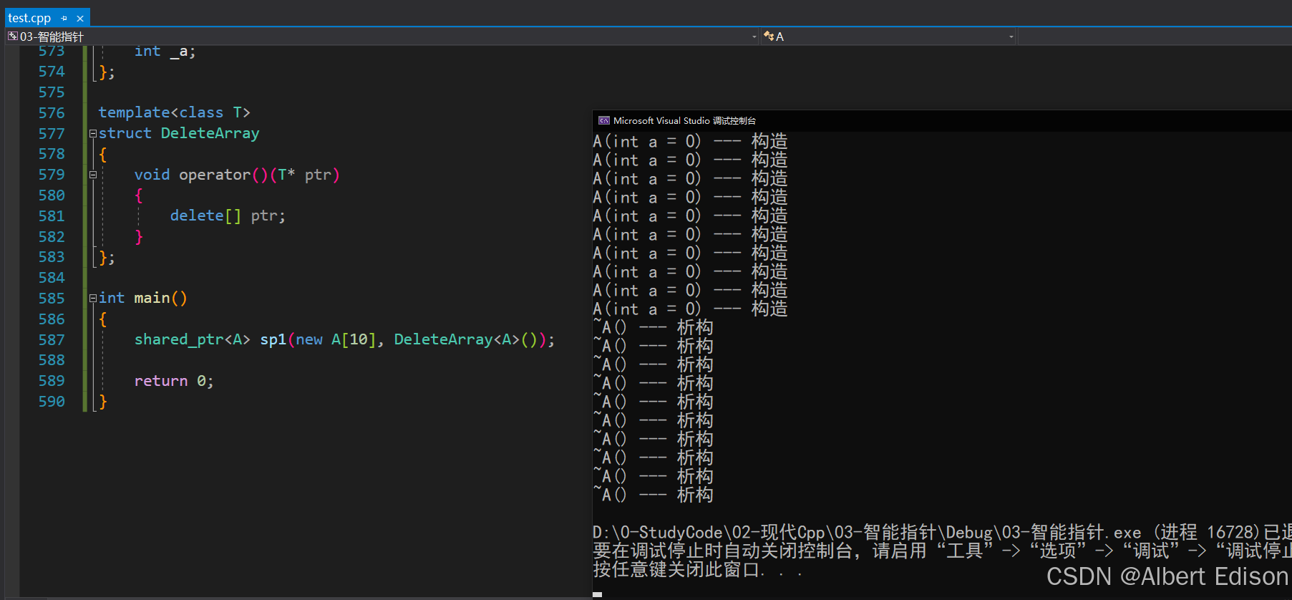
Task: Click the class icon beside A in navigation bar
Action: point(769,37)
